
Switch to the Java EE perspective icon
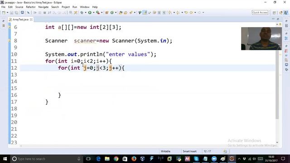click(281, 13)
